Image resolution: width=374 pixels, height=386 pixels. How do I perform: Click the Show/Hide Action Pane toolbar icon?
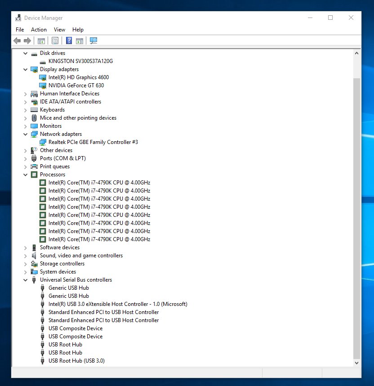click(80, 41)
